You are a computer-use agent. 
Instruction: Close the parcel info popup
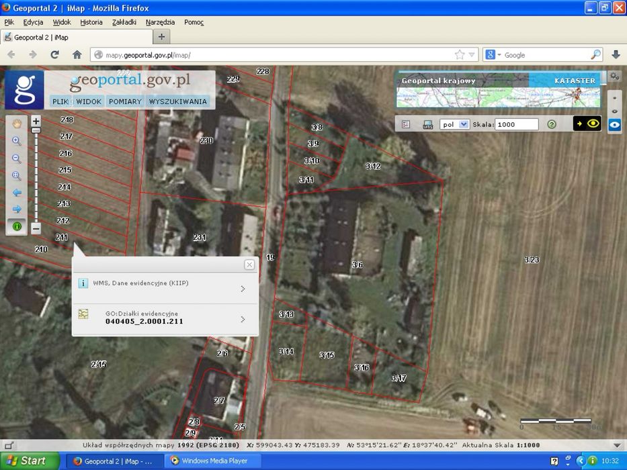tap(249, 265)
